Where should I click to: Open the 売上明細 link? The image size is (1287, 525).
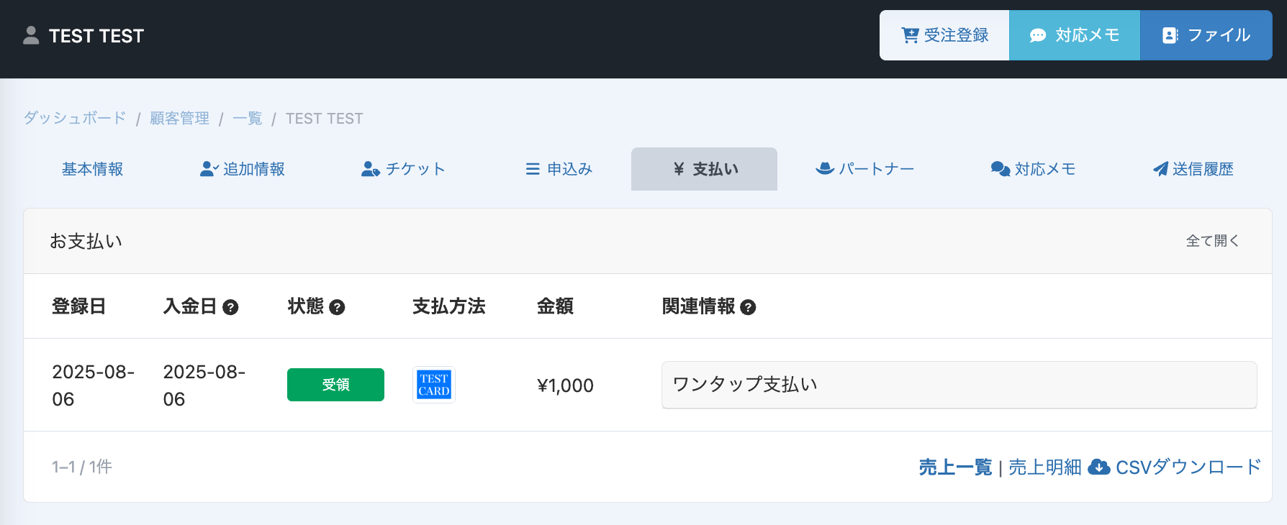(1044, 467)
